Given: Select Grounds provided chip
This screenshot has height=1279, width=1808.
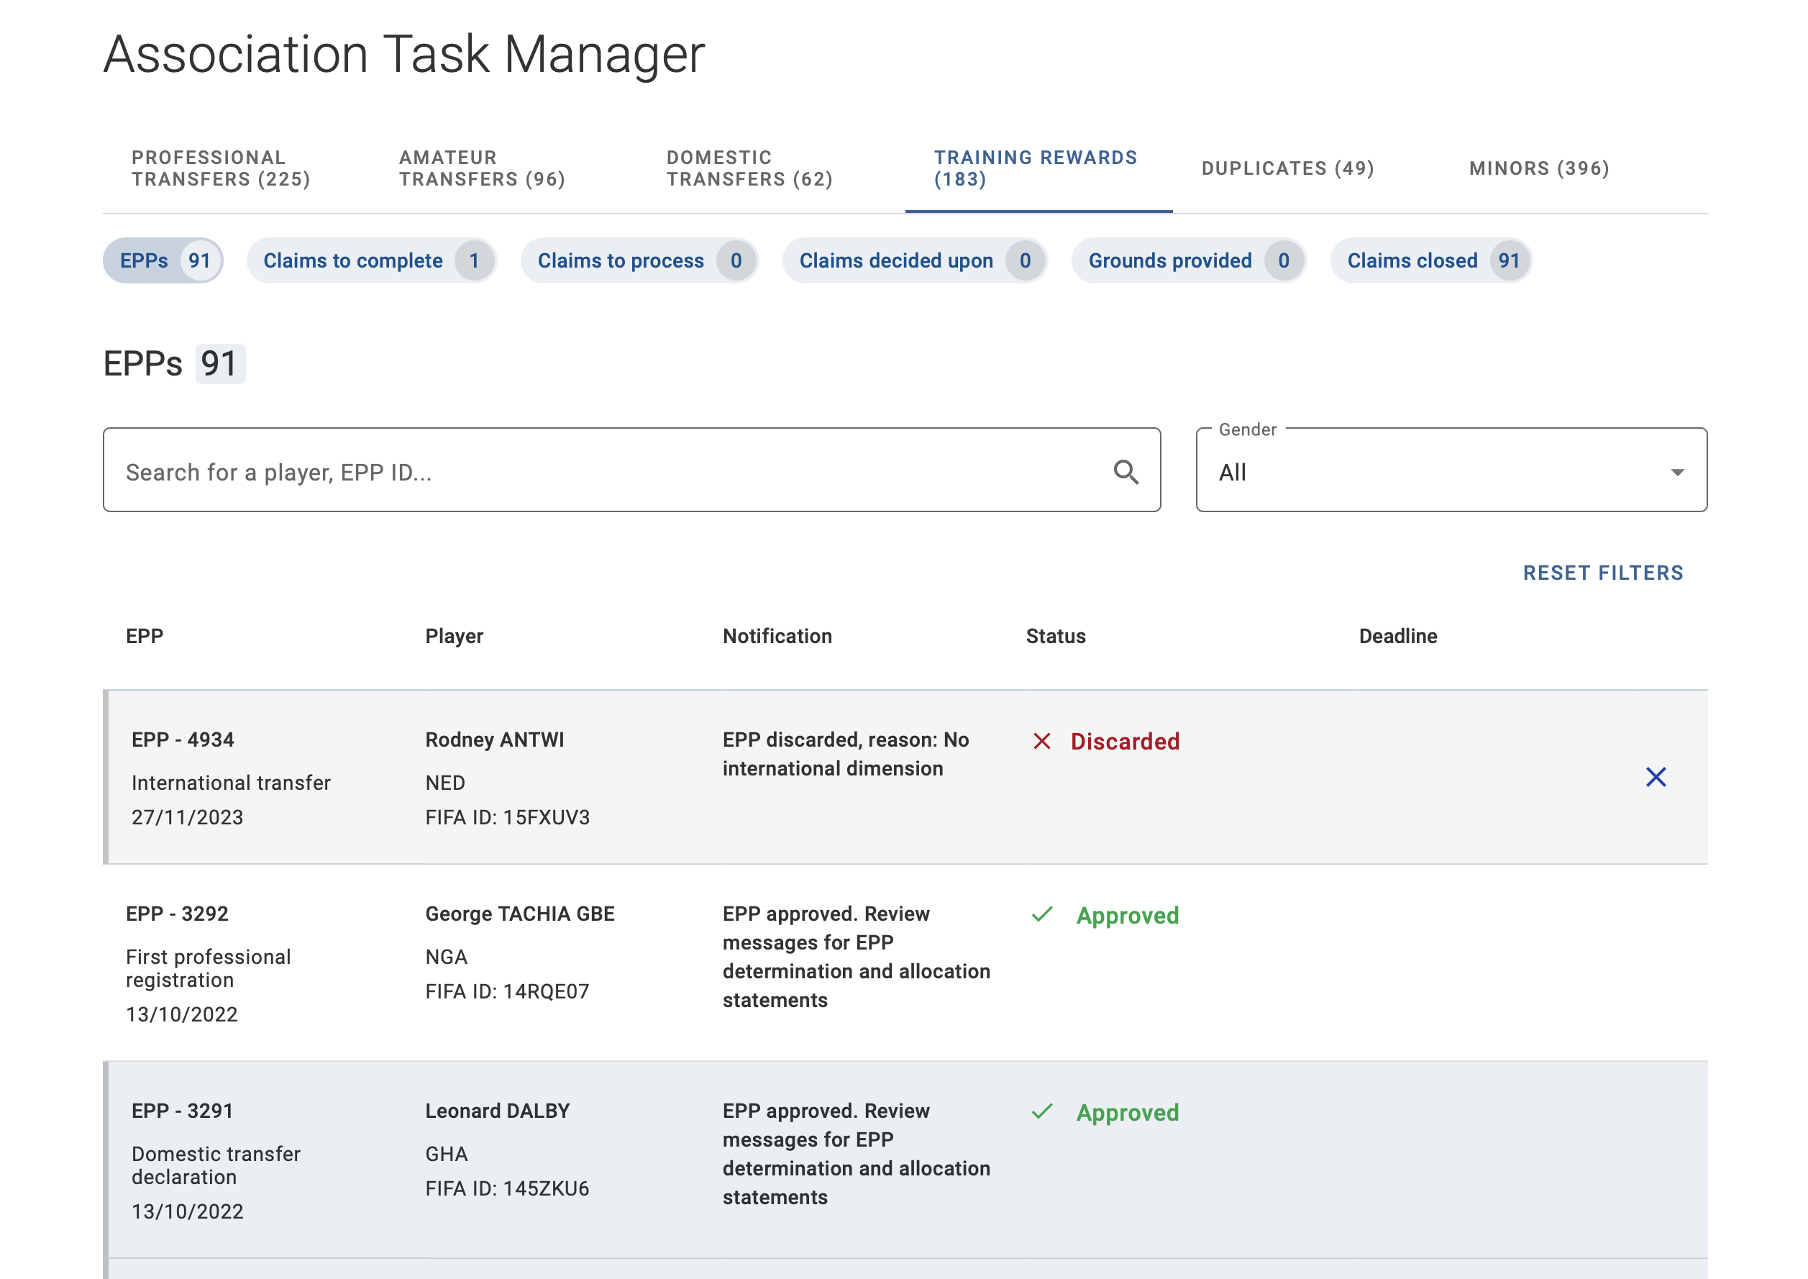Looking at the screenshot, I should point(1189,260).
